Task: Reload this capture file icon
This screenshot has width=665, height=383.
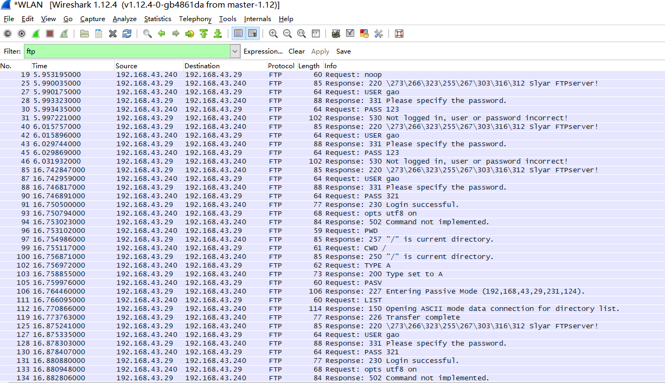Action: pos(127,34)
